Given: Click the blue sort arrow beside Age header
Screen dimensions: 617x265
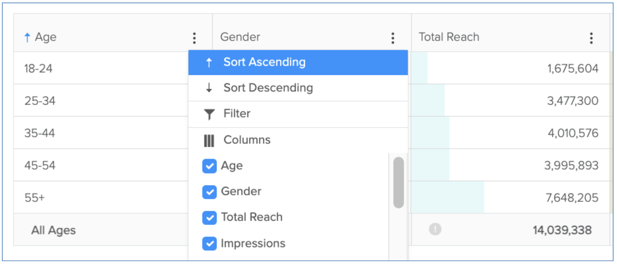Looking at the screenshot, I should pyautogui.click(x=27, y=37).
